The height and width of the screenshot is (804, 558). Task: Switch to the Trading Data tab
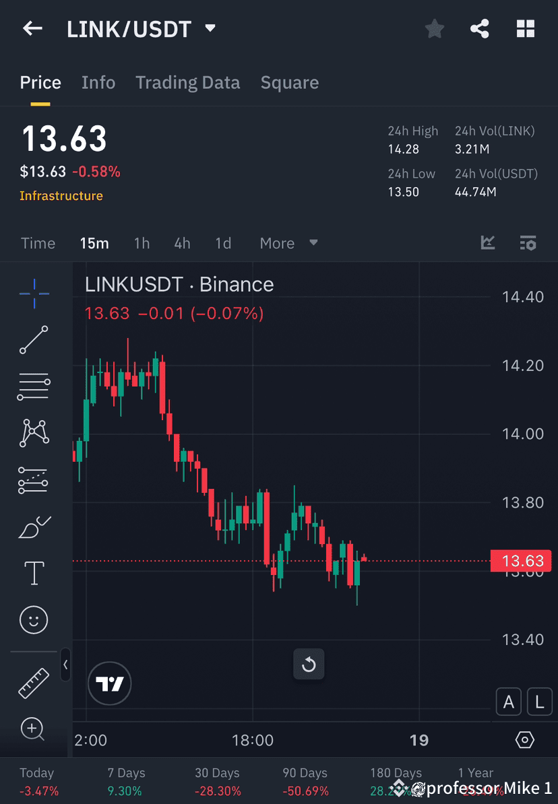click(x=188, y=82)
